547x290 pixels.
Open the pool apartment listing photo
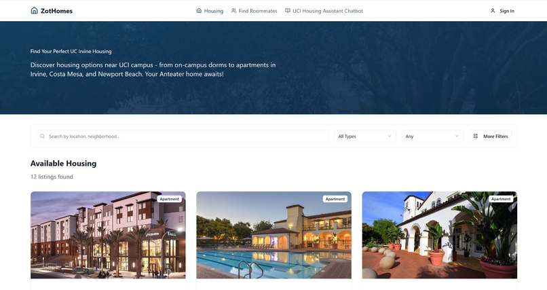tap(274, 235)
